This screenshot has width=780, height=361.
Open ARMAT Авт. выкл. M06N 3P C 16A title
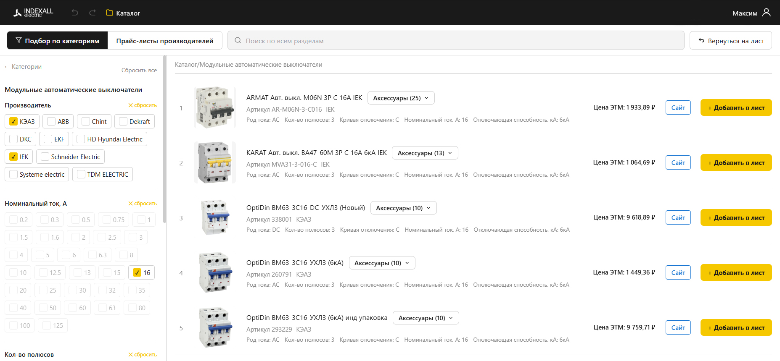pos(304,98)
